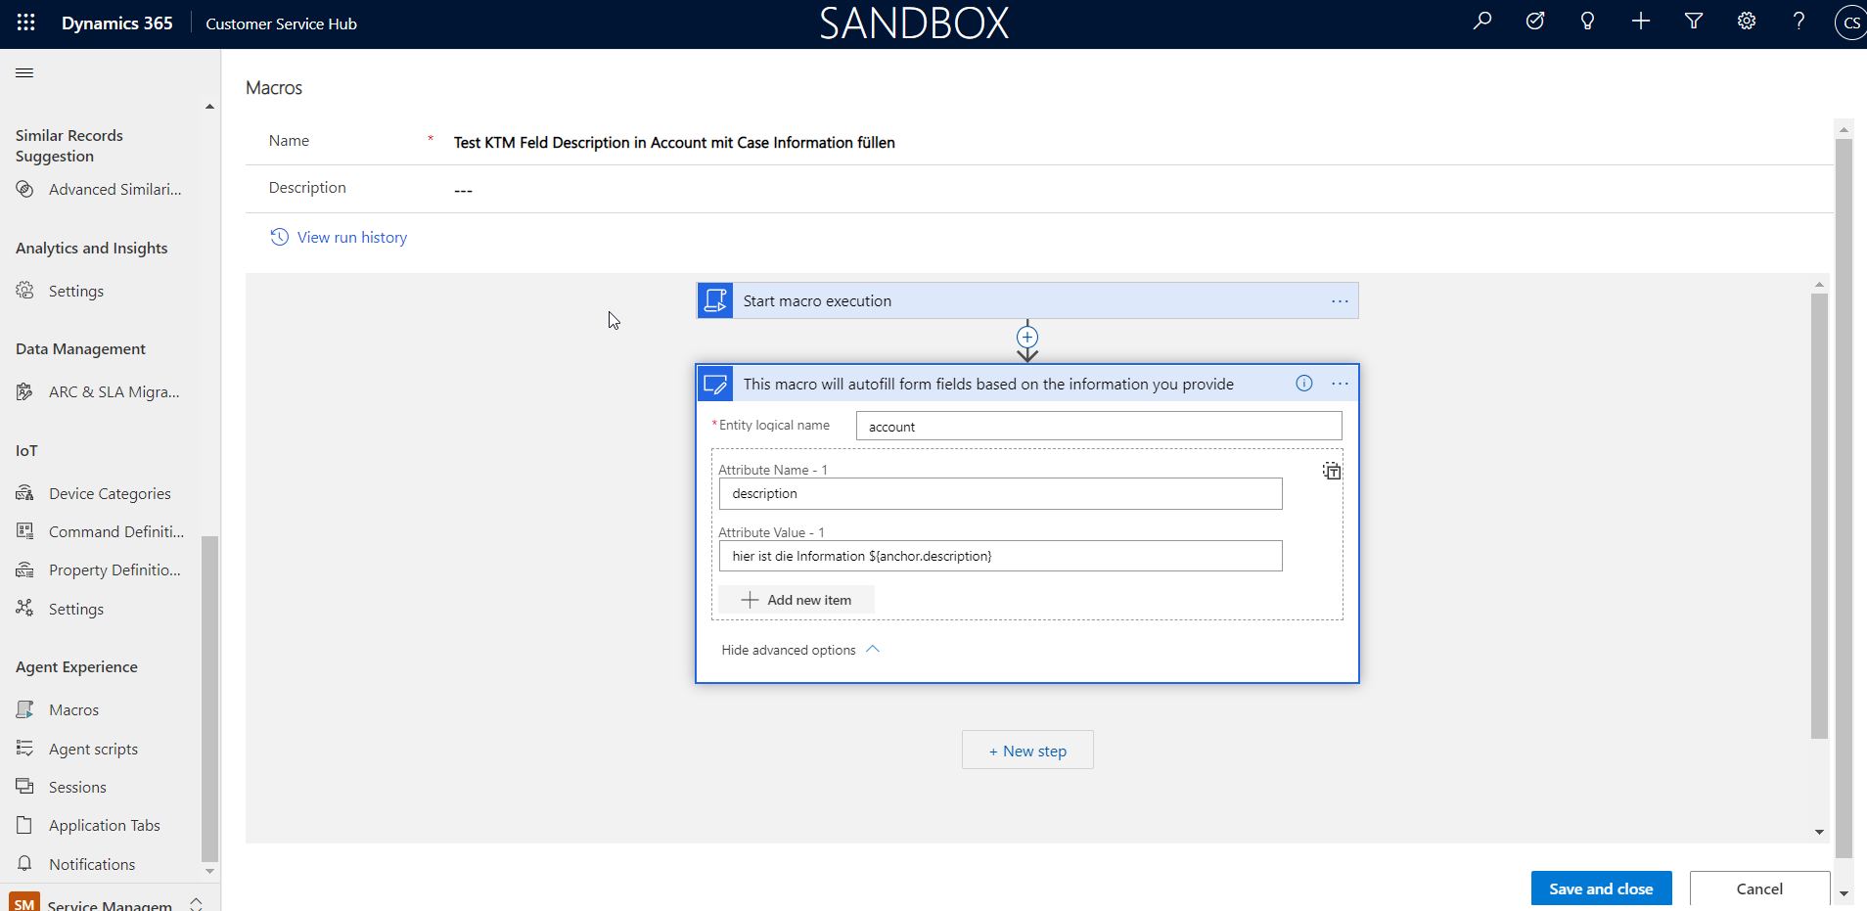Open the Dynamics 365 app launcher
Image resolution: width=1867 pixels, height=911 pixels.
[26, 23]
